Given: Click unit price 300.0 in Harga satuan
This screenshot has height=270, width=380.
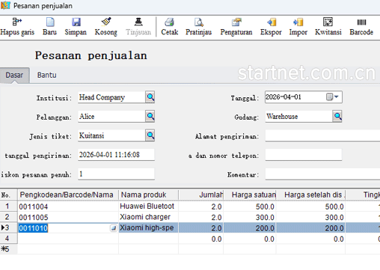Looking at the screenshot, I should coord(250,217).
